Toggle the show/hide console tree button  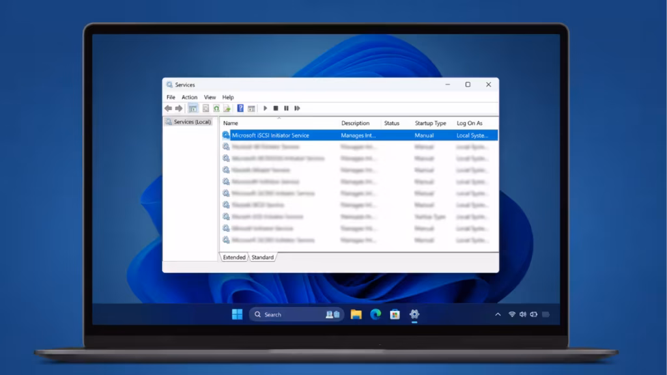[x=193, y=109]
